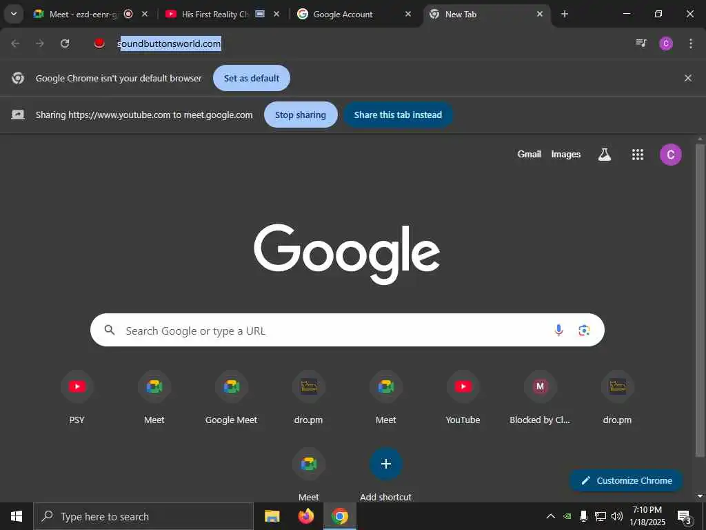The image size is (706, 530).
Task: Click the Chrome taskbar icon
Action: pos(340,516)
